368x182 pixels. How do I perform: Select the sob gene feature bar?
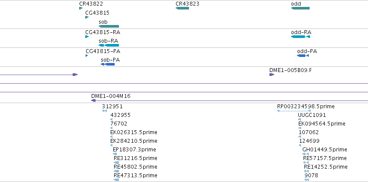[109, 26]
